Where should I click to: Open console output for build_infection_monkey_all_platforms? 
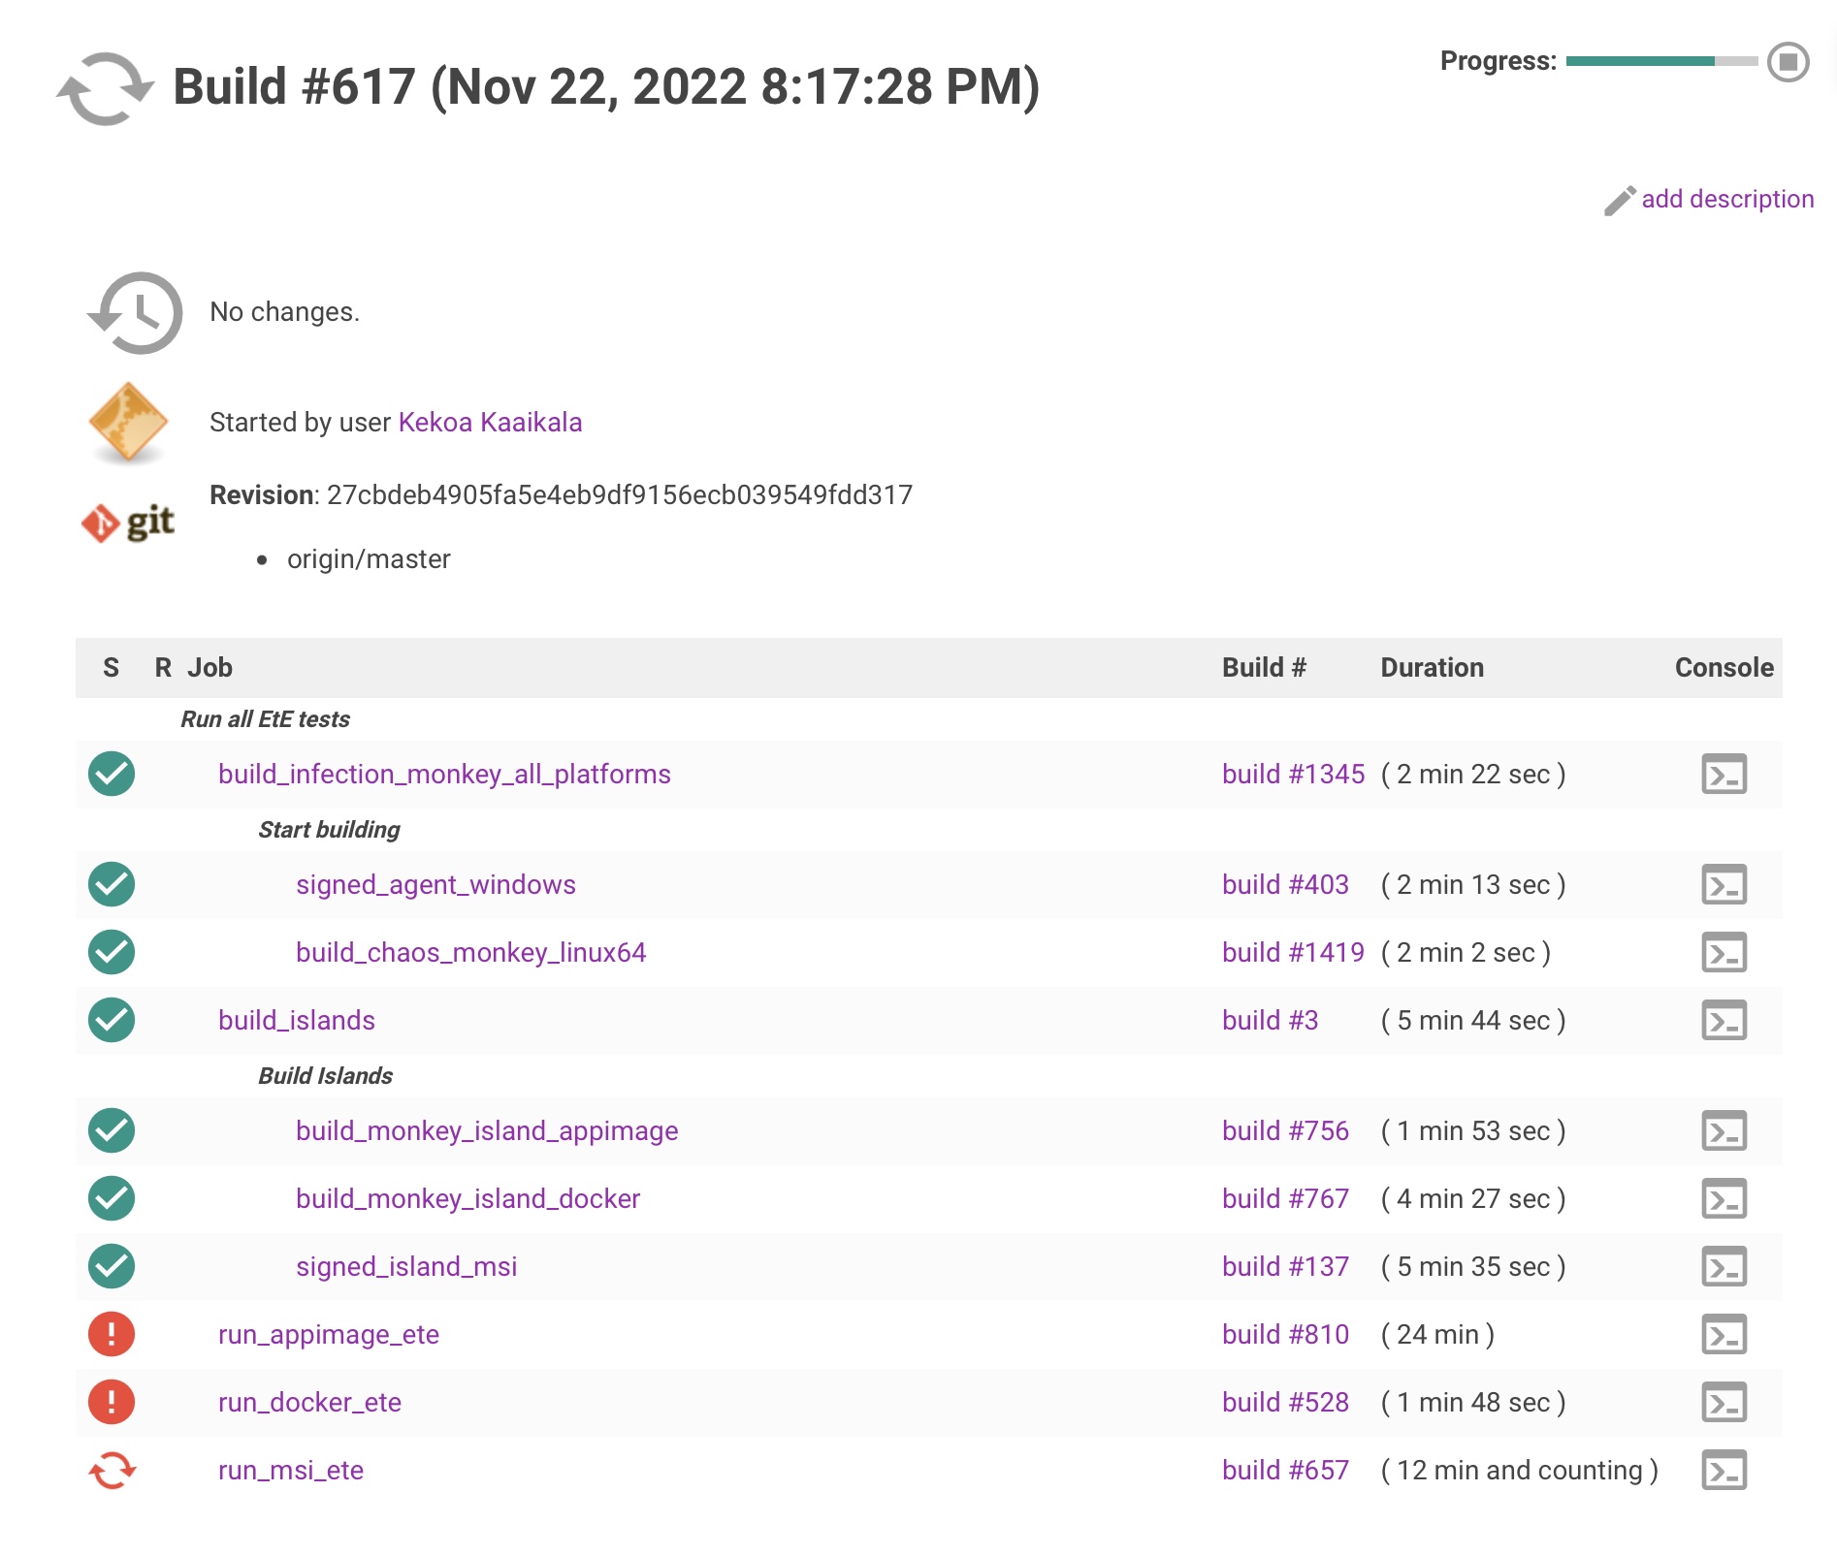[x=1725, y=774]
